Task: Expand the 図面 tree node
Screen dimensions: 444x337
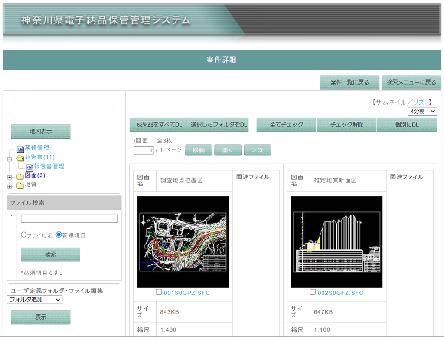Action: point(10,177)
